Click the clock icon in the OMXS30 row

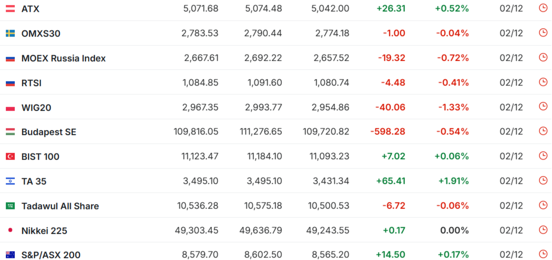(543, 33)
